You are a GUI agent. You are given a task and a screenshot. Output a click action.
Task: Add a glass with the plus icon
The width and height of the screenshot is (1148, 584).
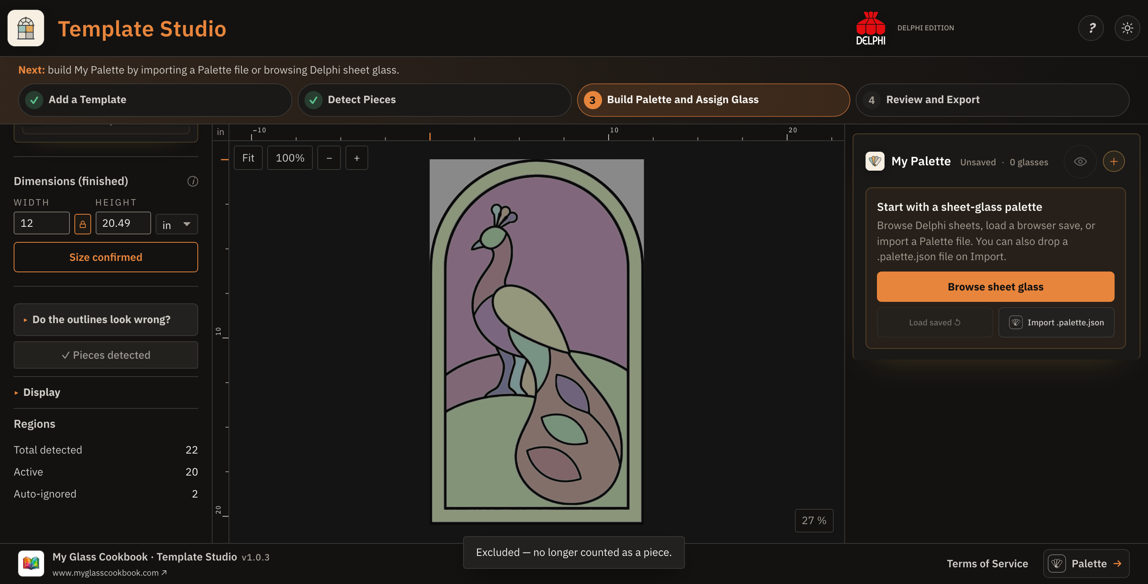coord(1113,162)
